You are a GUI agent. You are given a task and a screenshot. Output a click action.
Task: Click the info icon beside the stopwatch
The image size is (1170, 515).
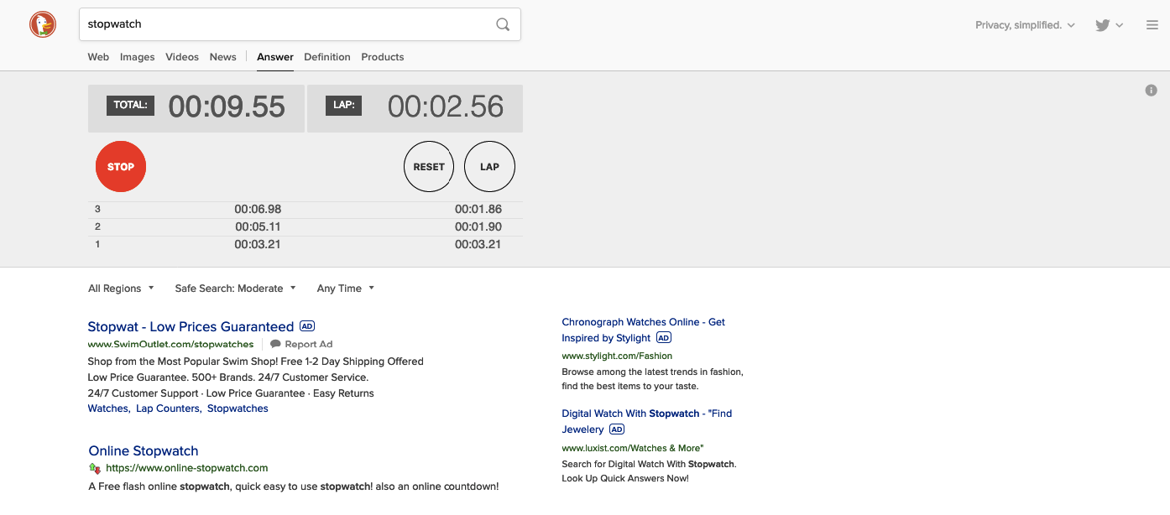click(1151, 90)
